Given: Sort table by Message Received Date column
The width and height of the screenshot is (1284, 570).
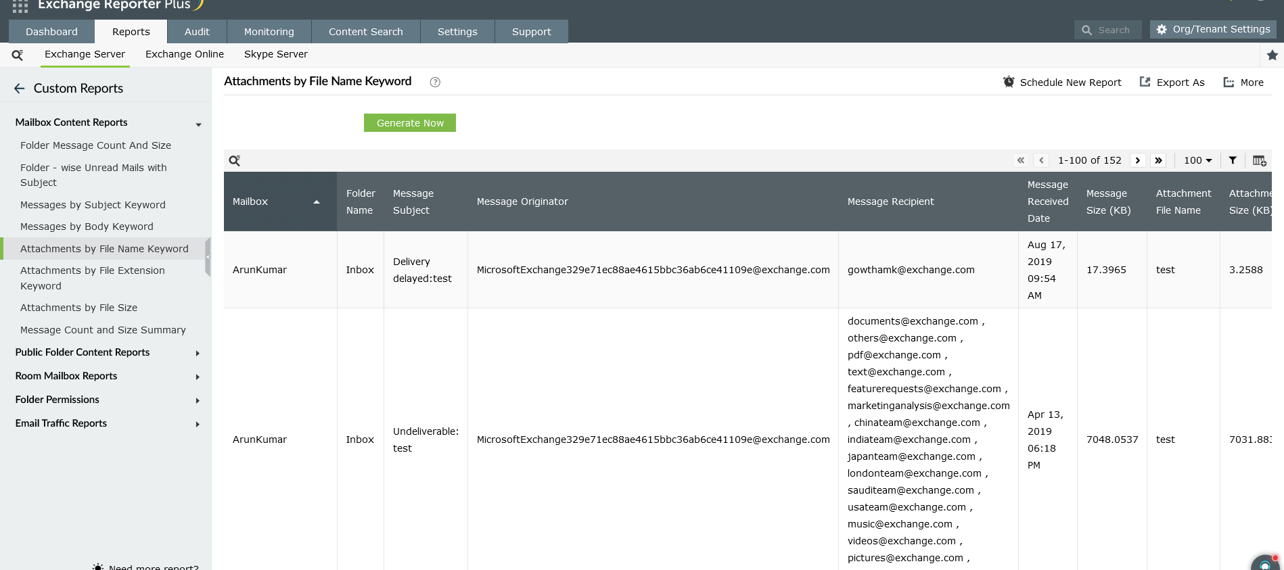Looking at the screenshot, I should [x=1048, y=201].
